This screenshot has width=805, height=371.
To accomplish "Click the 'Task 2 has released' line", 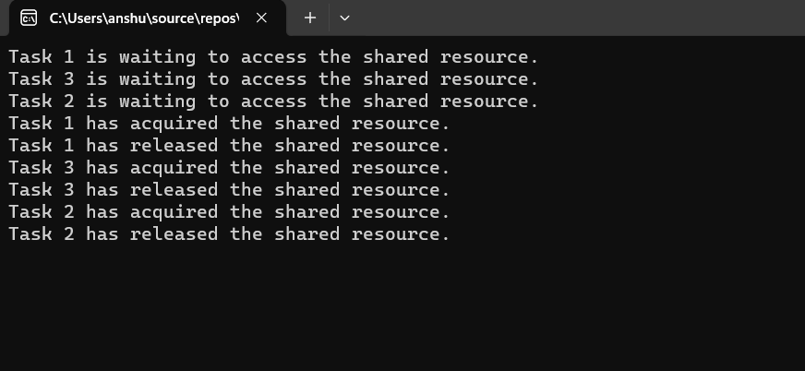I will (229, 233).
